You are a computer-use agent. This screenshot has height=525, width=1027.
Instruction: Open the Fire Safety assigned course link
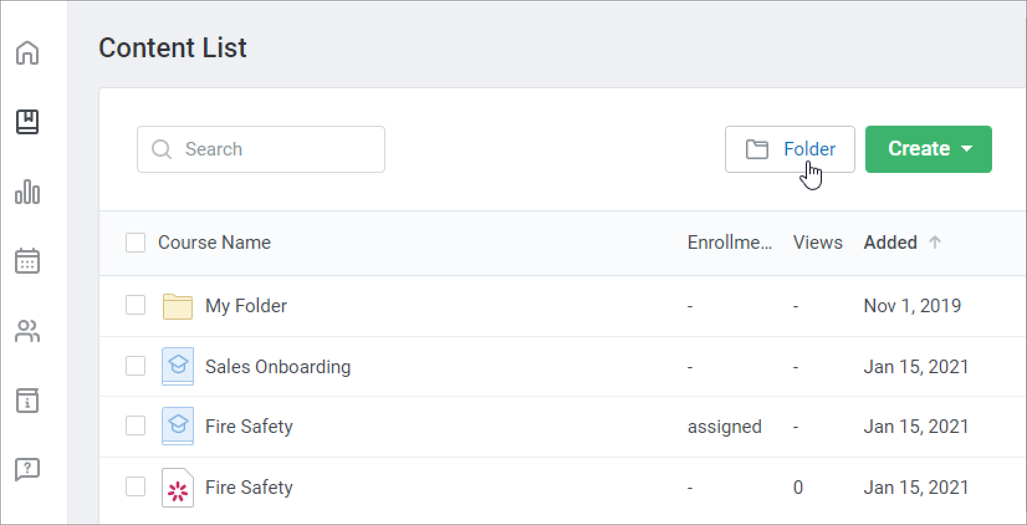[249, 427]
